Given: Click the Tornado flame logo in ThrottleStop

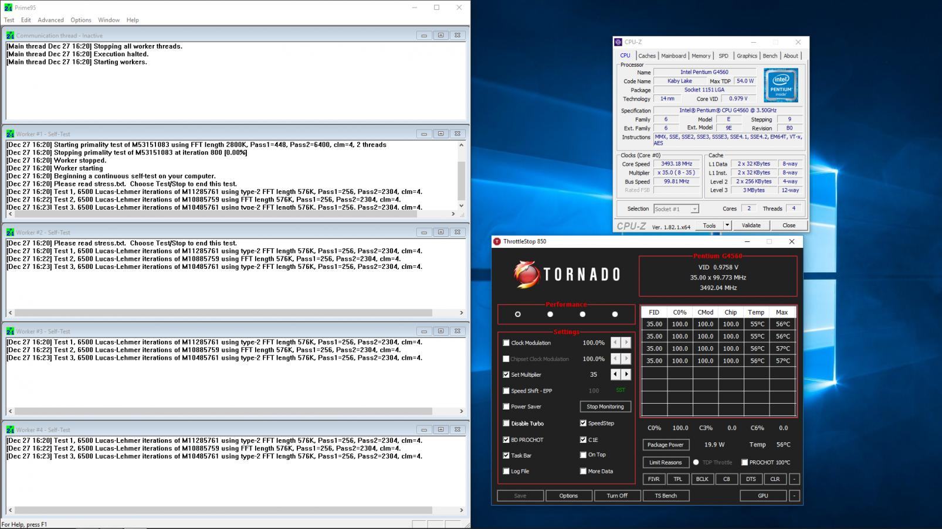Looking at the screenshot, I should (526, 274).
